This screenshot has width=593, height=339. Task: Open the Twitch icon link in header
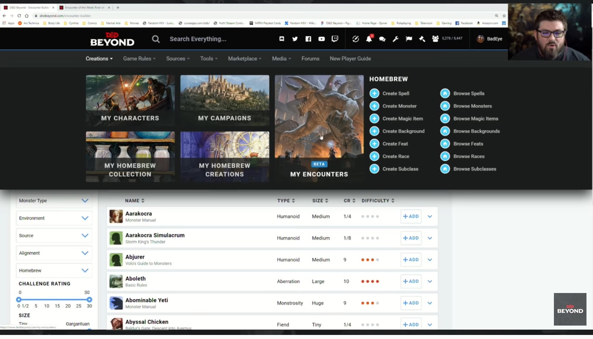(x=335, y=39)
